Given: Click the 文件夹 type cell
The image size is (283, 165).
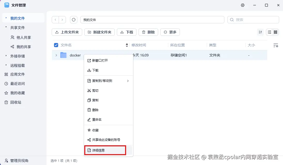Looking at the screenshot, I should coord(215,55).
